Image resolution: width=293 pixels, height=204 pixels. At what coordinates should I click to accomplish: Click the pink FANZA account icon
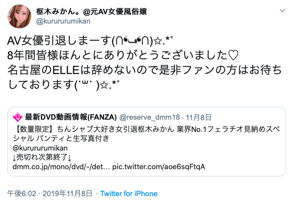(18, 117)
